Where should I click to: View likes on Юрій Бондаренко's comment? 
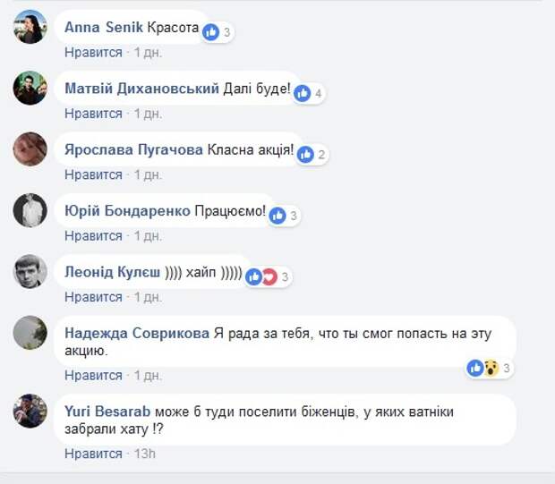[285, 216]
